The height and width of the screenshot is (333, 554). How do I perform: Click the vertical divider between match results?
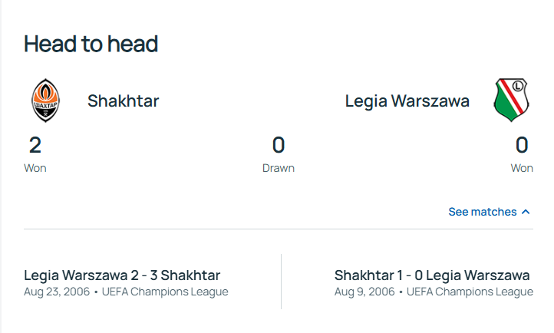point(282,282)
